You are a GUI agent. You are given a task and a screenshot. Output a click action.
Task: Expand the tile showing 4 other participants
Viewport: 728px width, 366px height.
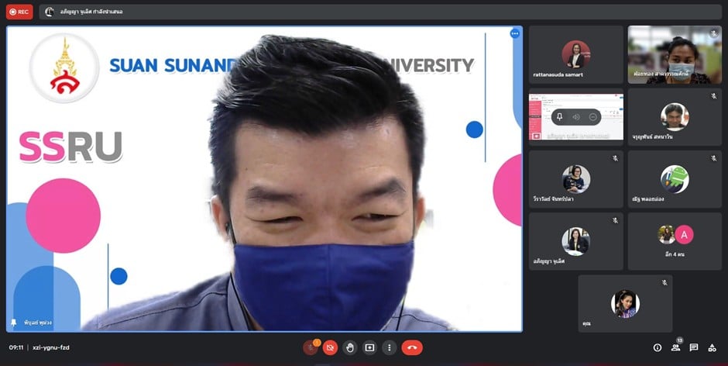pyautogui.click(x=675, y=240)
